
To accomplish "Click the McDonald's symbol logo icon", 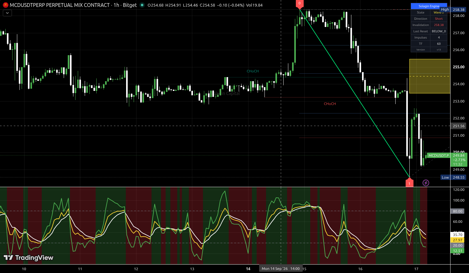I will click(x=6, y=5).
